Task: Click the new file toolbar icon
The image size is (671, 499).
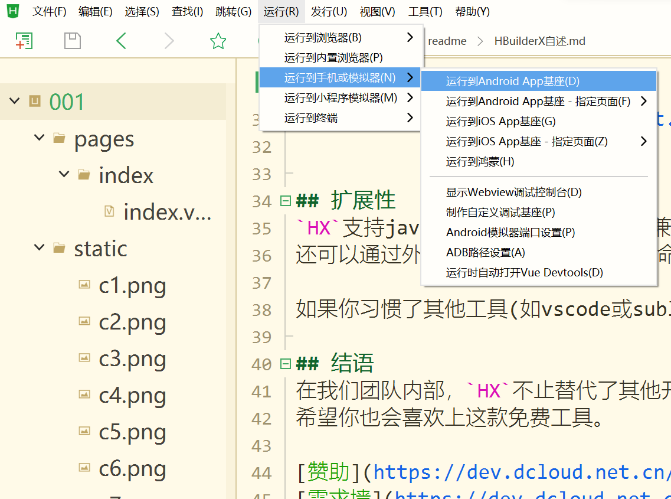Action: tap(24, 41)
